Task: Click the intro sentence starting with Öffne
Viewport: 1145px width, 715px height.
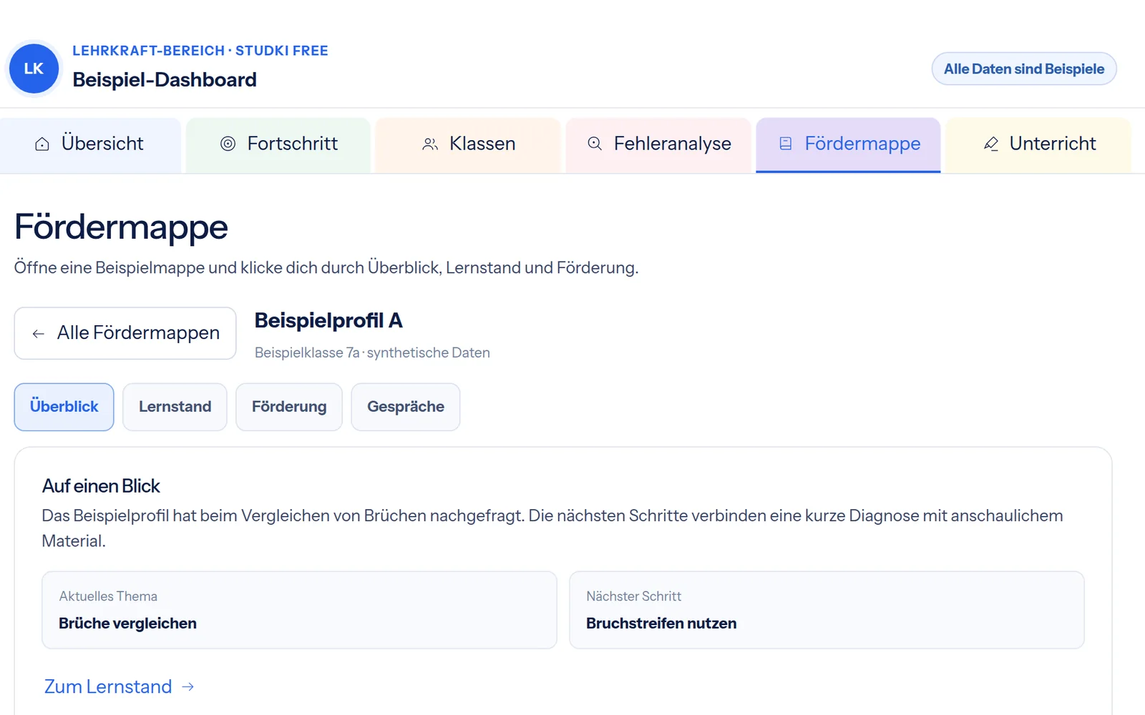Action: (x=326, y=268)
